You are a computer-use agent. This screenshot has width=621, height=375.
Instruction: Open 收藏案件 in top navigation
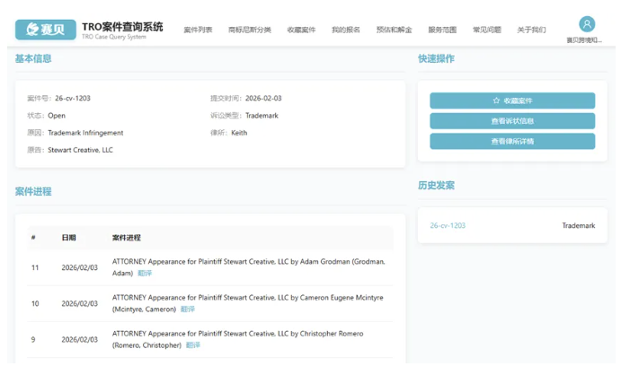[x=301, y=31]
